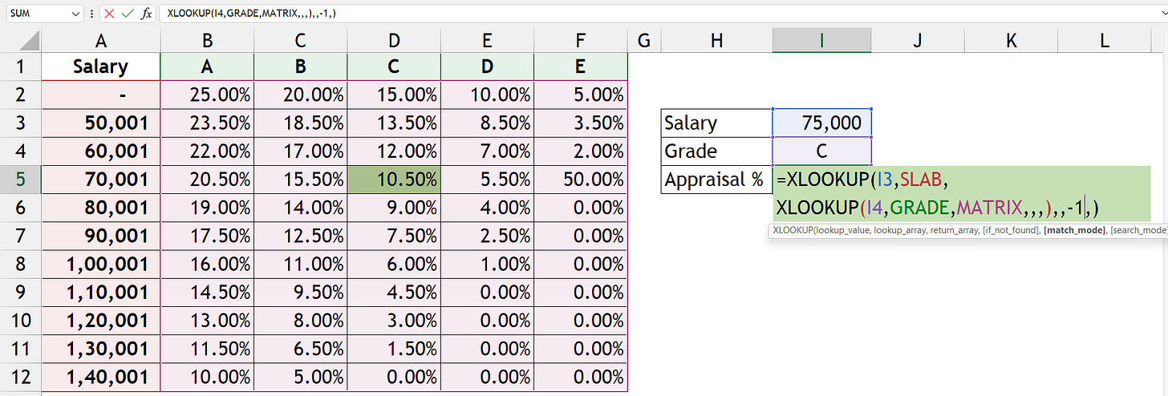Select column A header
The width and height of the screenshot is (1168, 396).
coord(100,40)
